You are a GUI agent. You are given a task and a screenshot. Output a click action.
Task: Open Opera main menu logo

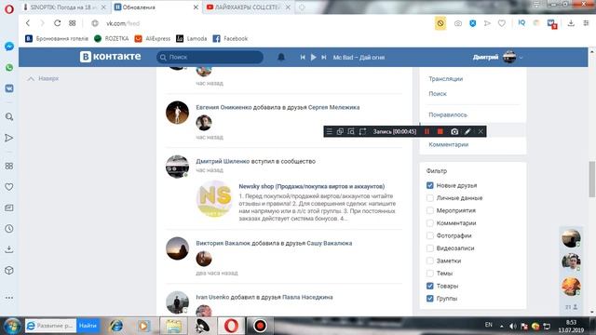point(9,9)
